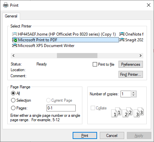The width and height of the screenshot is (154, 142).
Task: Click the Cancel button
Action: point(112,136)
